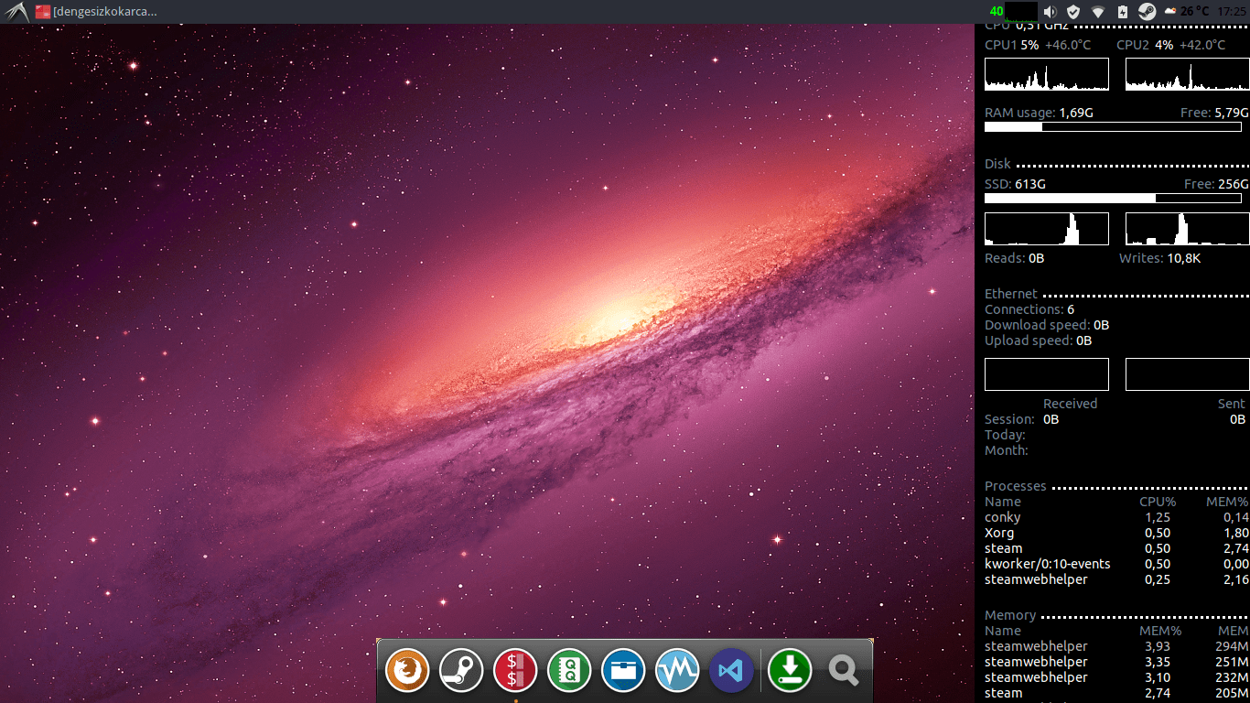Screen dimensions: 1250x703
Task: Open the system monitor wave icon
Action: tap(676, 670)
